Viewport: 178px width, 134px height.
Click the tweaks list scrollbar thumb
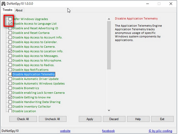[109, 45]
